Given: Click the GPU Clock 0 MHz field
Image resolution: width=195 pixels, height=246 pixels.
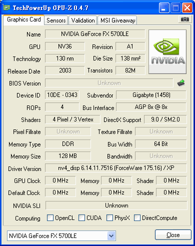Looking at the screenshot, I should (x=60, y=180).
